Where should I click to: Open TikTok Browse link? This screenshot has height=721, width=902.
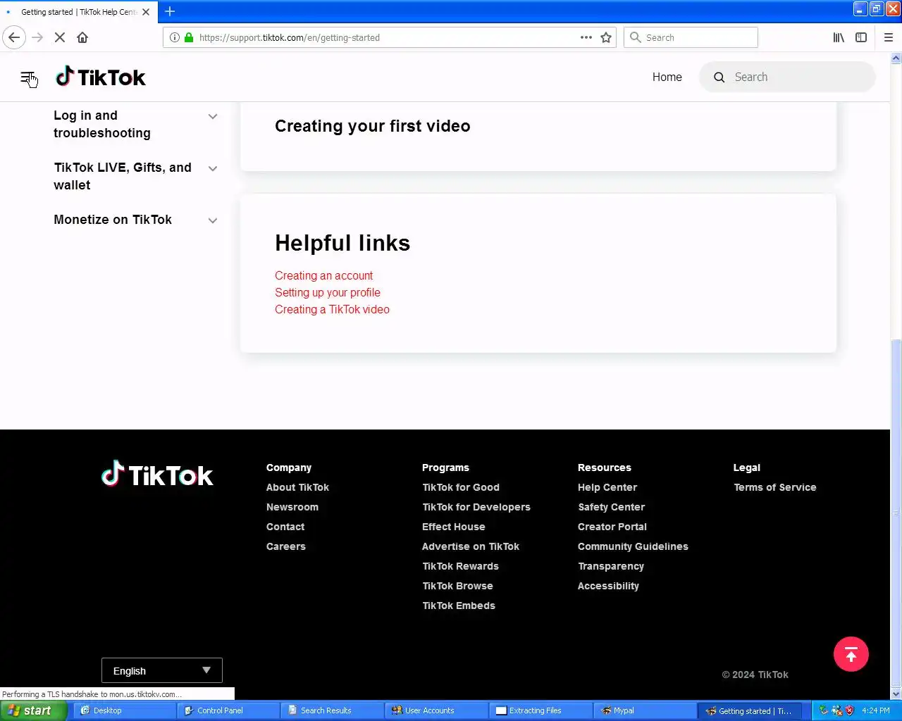[x=458, y=586]
